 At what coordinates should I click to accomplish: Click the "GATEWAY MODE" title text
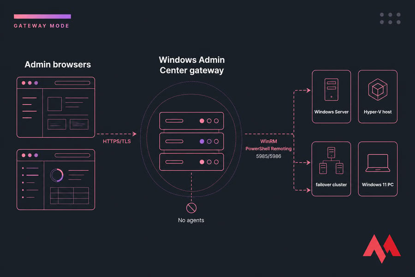coord(41,26)
